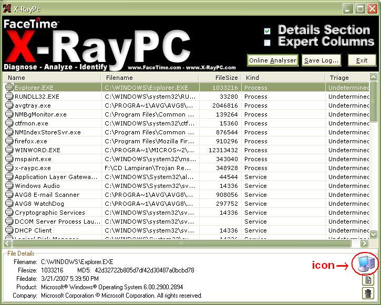381x305 pixels.
Task: Select the RUNDLL32.EXE process name
Action: click(37, 97)
